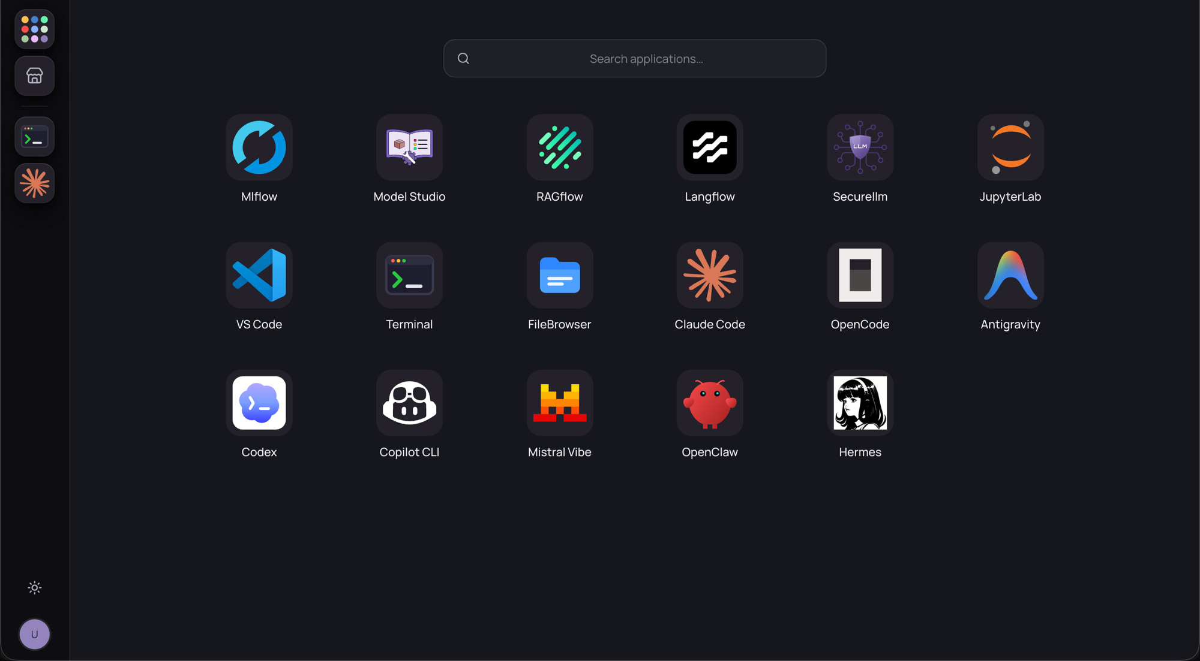Switch to the terminal shortcut in sidebar
1200x661 pixels.
tap(35, 137)
